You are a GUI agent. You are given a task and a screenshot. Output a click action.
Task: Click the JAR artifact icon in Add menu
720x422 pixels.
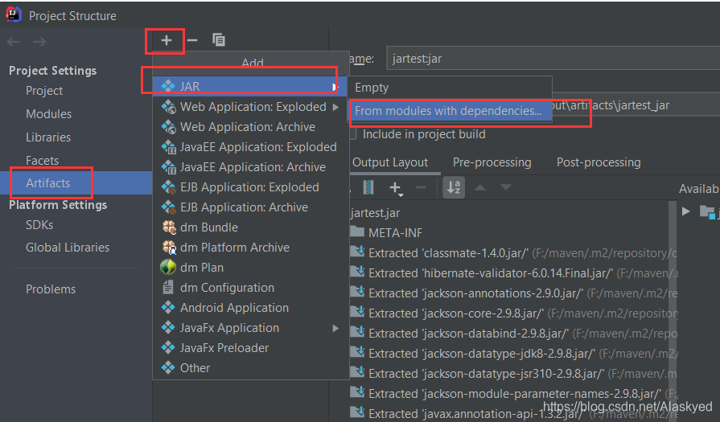(x=168, y=86)
